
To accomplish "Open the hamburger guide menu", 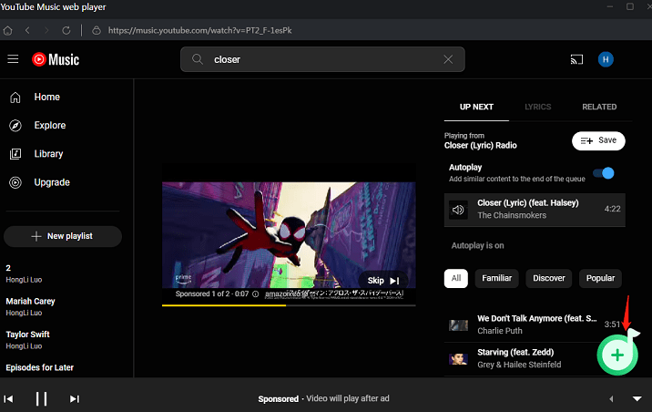I will 13,59.
